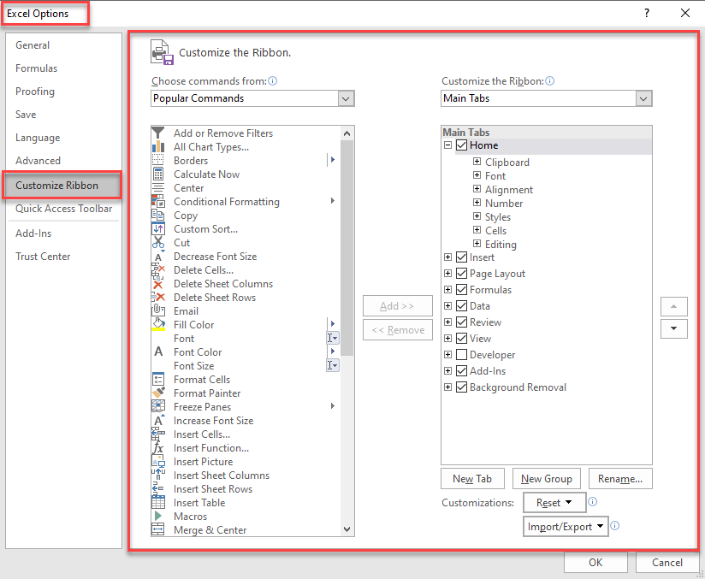
Task: Click the Font Color letter A icon
Action: 157,352
